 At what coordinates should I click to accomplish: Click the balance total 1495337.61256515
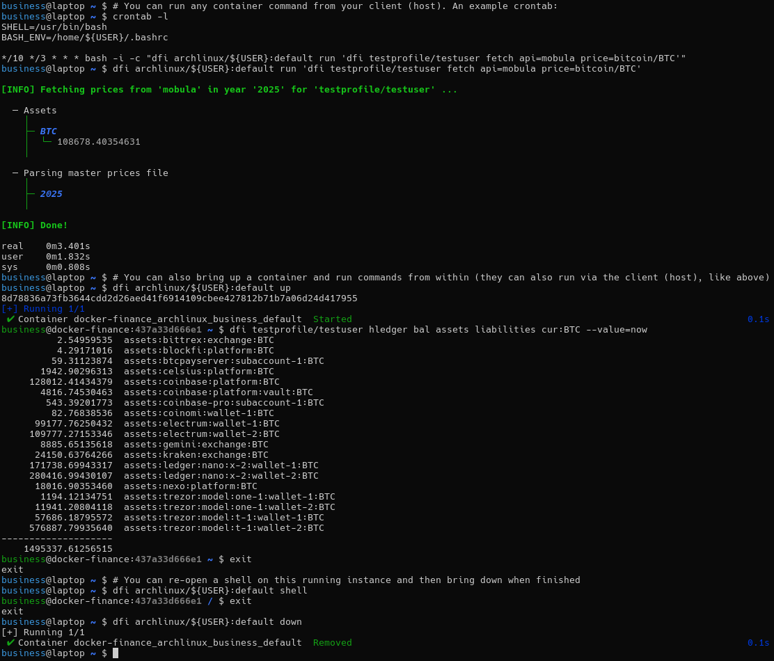[68, 548]
